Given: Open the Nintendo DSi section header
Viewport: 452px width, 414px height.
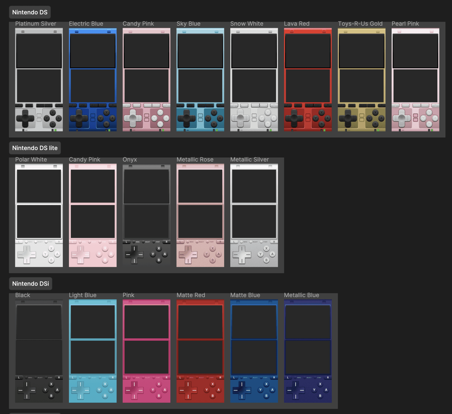Looking at the screenshot, I should (x=31, y=283).
